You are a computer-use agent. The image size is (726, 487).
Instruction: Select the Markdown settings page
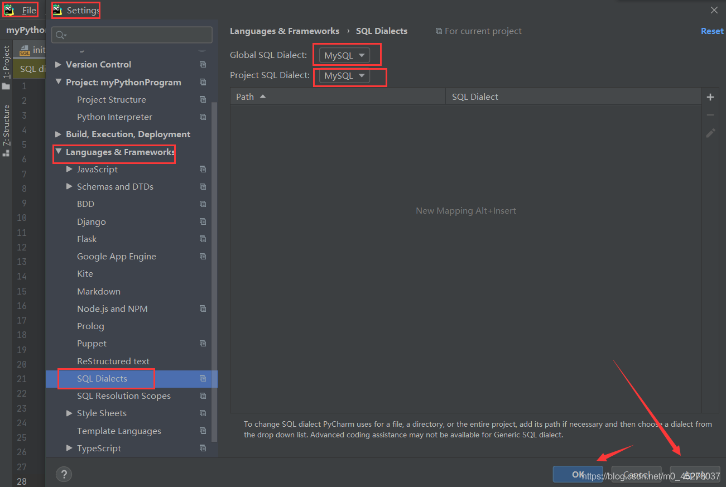pos(99,291)
